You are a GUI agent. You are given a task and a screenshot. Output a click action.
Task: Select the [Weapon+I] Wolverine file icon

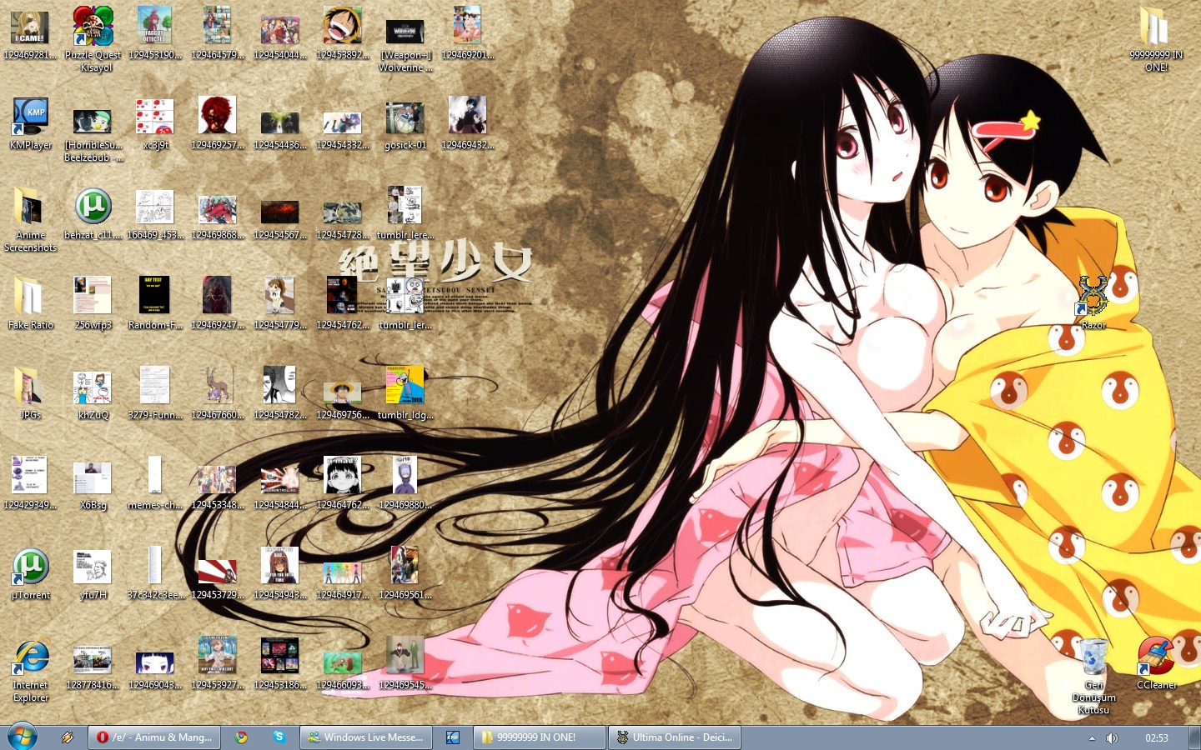click(405, 32)
